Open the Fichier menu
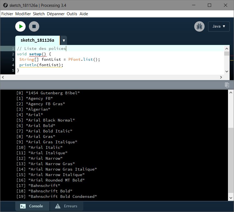Viewport: 234px width, 212px height. (7, 14)
